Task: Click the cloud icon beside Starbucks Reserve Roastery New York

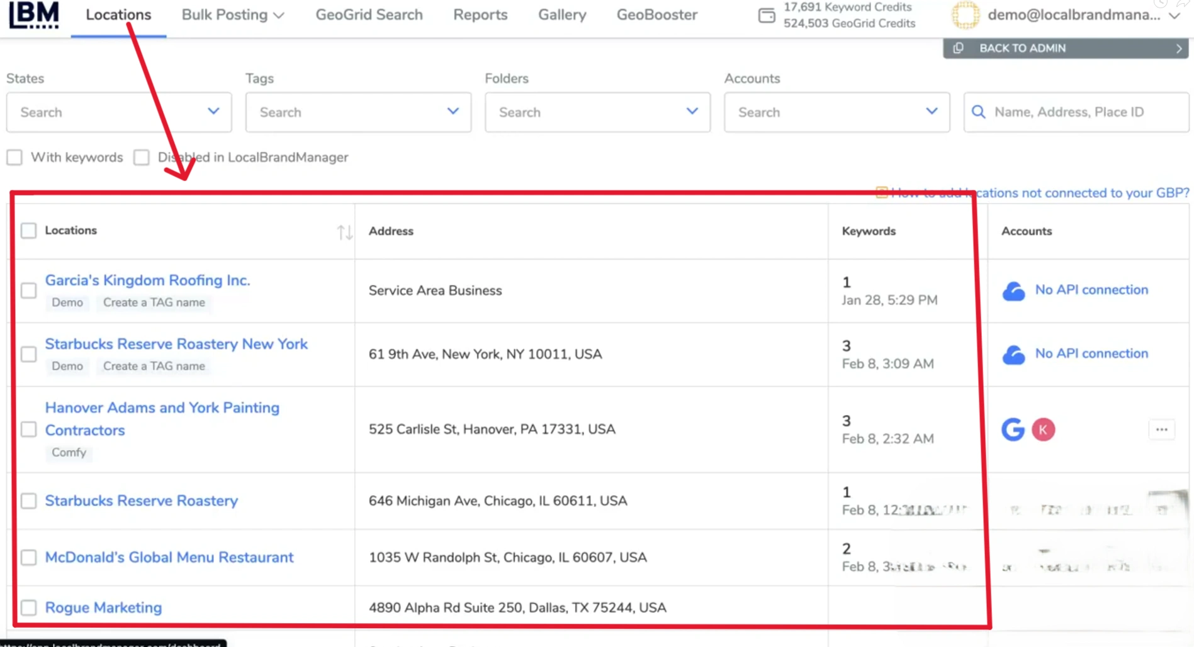Action: tap(1014, 354)
